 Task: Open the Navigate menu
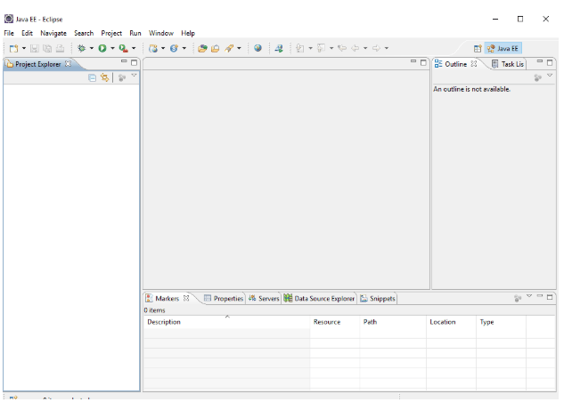[53, 33]
